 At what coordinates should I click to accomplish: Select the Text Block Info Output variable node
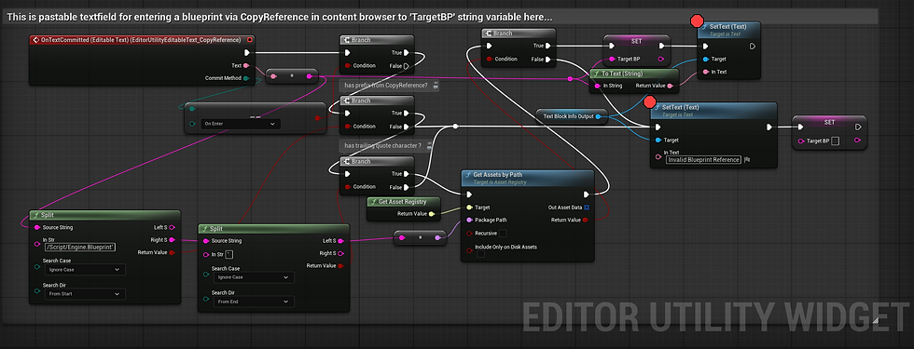click(571, 116)
